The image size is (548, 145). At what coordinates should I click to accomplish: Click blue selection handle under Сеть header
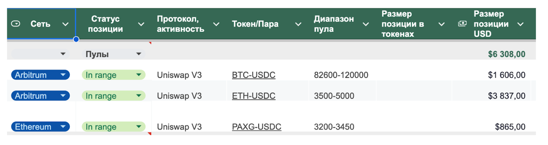76,39
